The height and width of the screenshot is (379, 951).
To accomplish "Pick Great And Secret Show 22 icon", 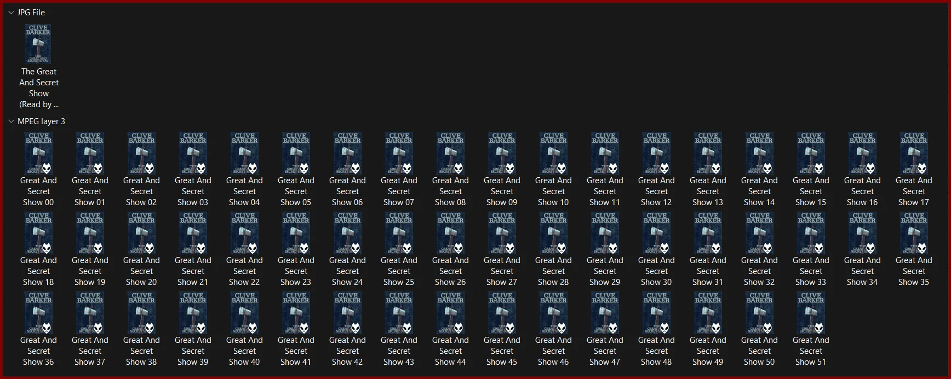I will (244, 233).
